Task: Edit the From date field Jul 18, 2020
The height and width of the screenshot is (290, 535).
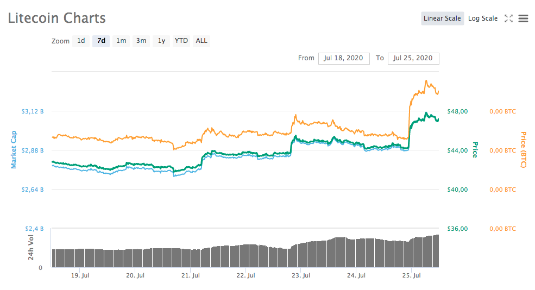Action: [344, 58]
